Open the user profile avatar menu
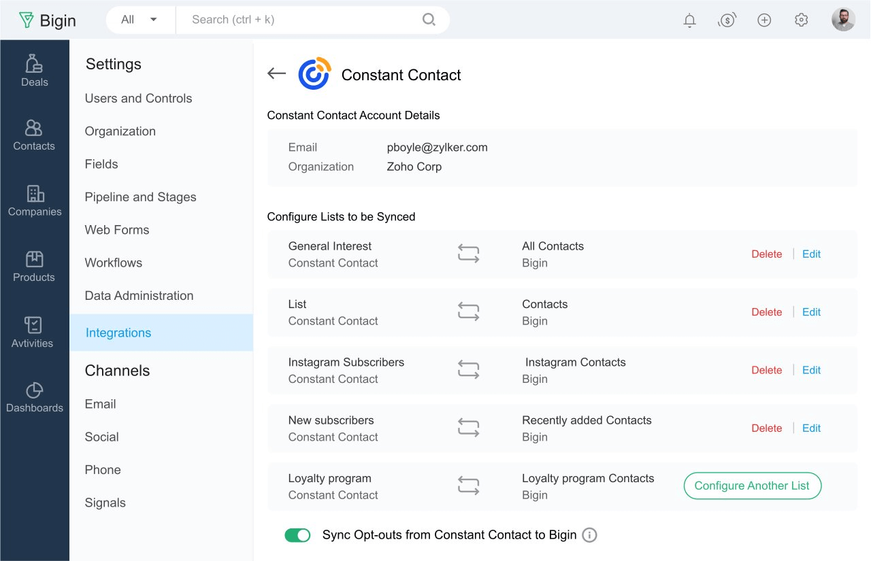 click(x=843, y=20)
